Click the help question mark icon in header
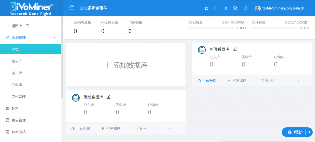Image resolution: width=315 pixels, height=142 pixels. [225, 9]
